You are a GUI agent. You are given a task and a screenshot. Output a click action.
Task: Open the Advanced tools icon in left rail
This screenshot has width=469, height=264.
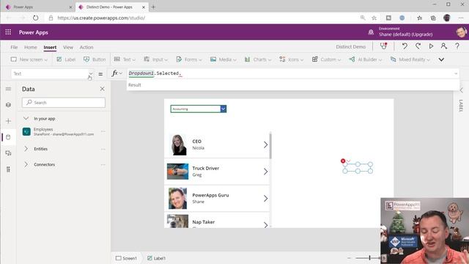[8, 169]
